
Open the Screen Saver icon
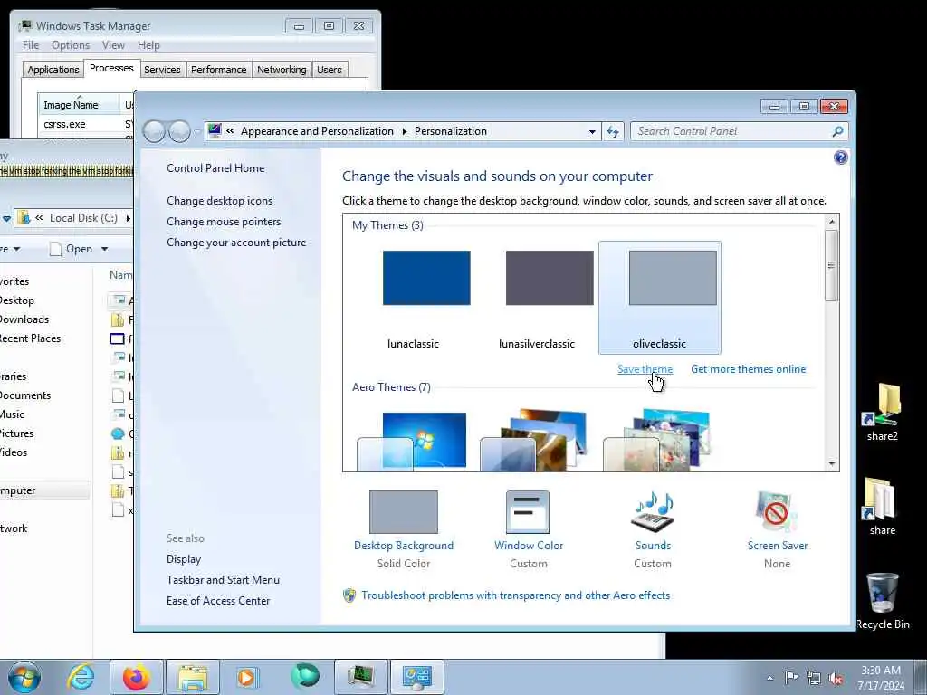(777, 512)
